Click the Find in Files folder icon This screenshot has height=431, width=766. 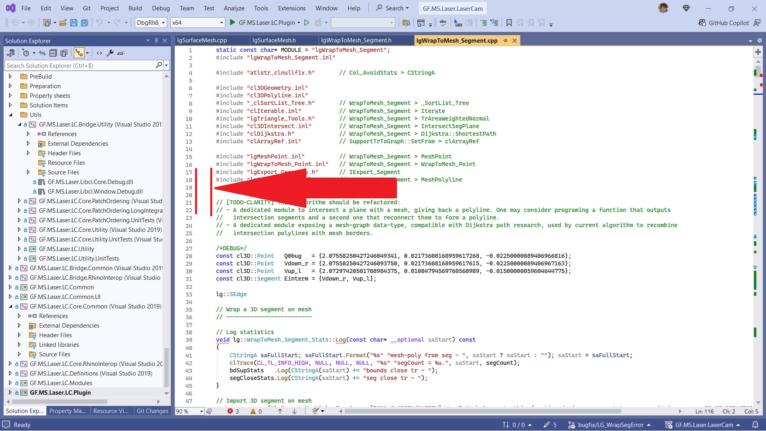pos(406,23)
